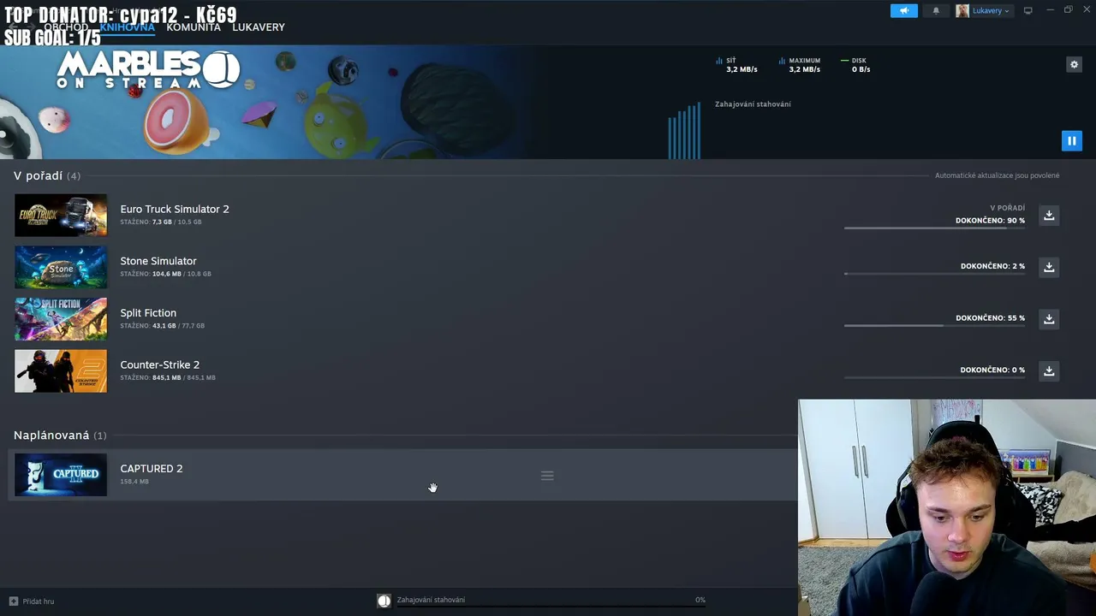
Task: Click the SÍŤ network speed readout
Action: (x=736, y=65)
